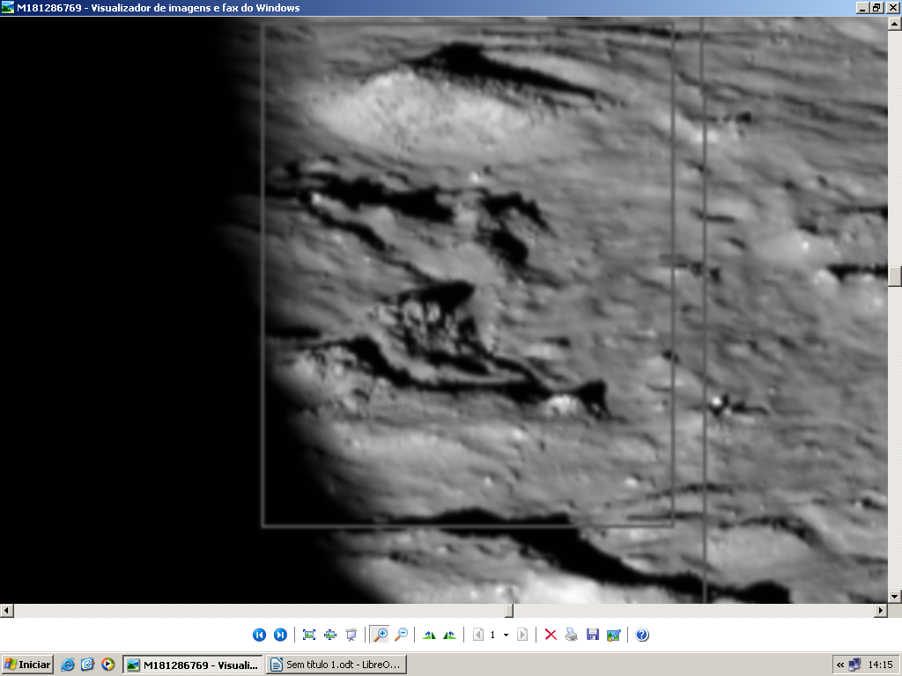Screen dimensions: 902x676
Task: Click the zoom in magnifier
Action: pos(380,635)
